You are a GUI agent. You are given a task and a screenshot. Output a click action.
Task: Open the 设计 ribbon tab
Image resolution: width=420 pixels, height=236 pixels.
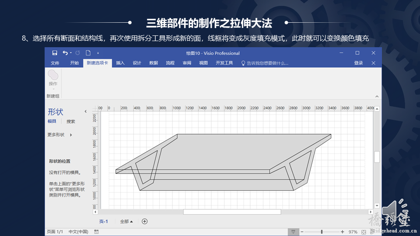pyautogui.click(x=137, y=63)
